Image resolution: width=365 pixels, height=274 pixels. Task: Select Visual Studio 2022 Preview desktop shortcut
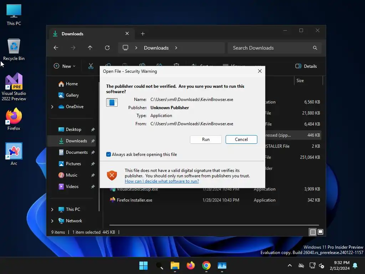pos(14,87)
